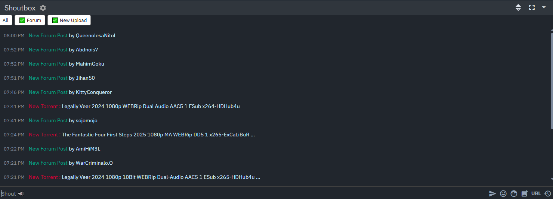Click the shoutbox vertical scrollbar
This screenshot has width=553, height=199.
[551, 82]
